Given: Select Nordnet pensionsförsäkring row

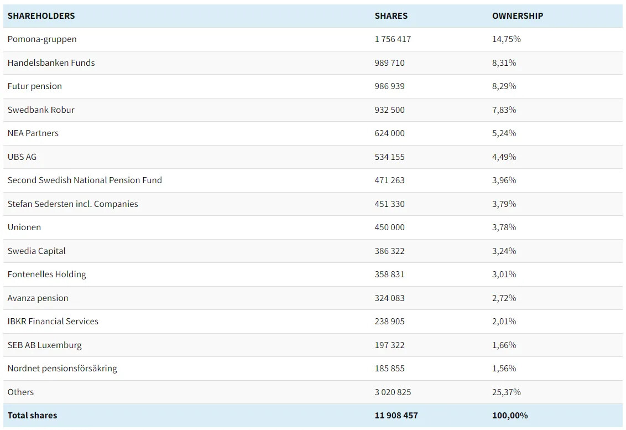Looking at the screenshot, I should point(62,369).
